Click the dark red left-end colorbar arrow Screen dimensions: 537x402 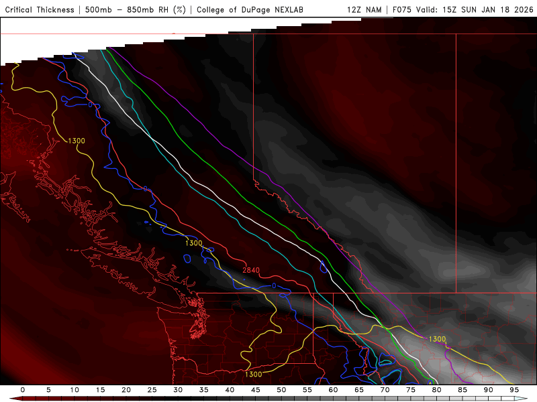15,399
